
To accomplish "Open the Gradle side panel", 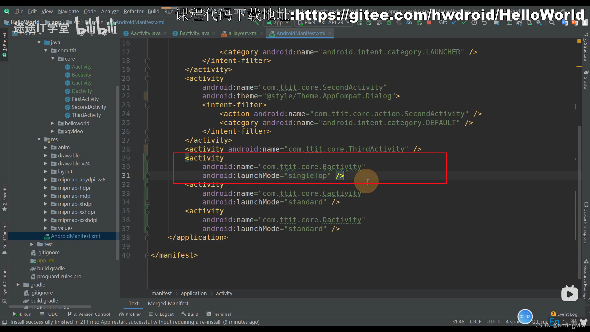I will click(x=586, y=80).
